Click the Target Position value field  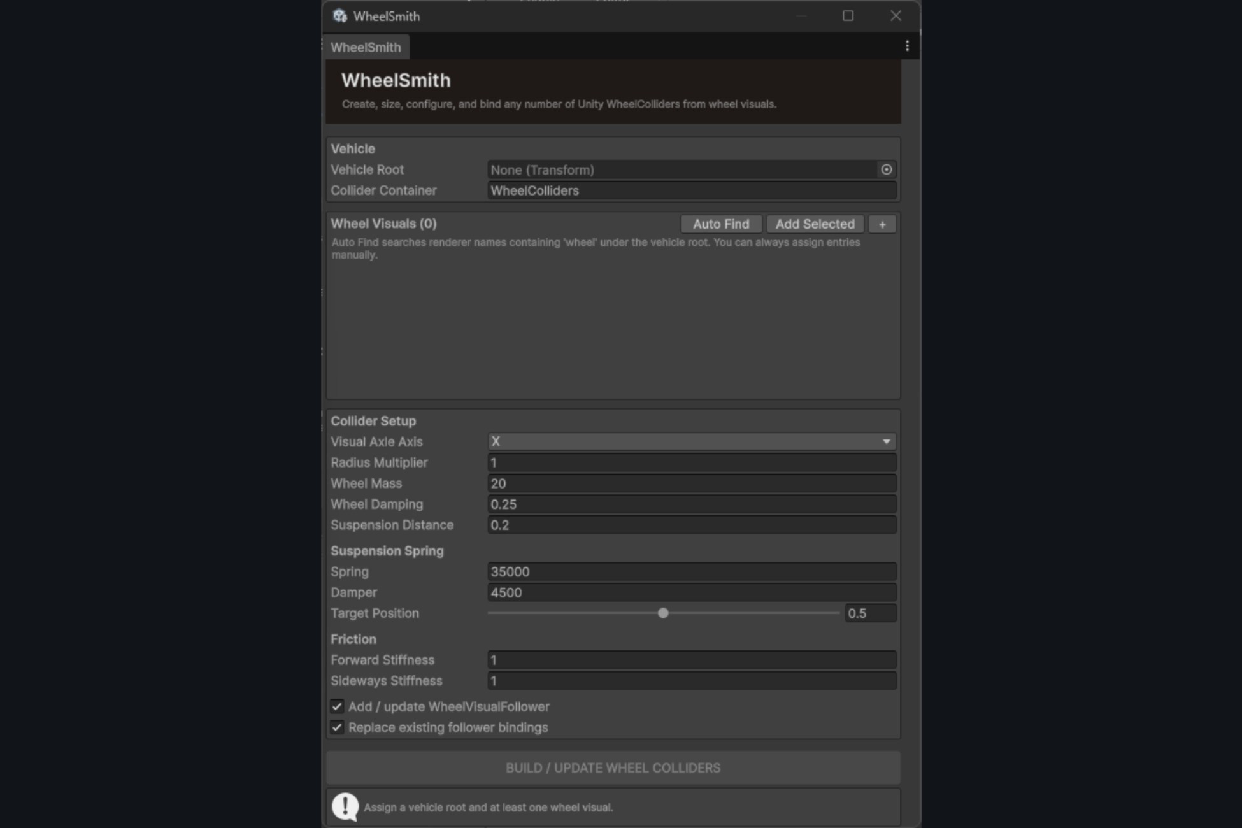coord(870,613)
